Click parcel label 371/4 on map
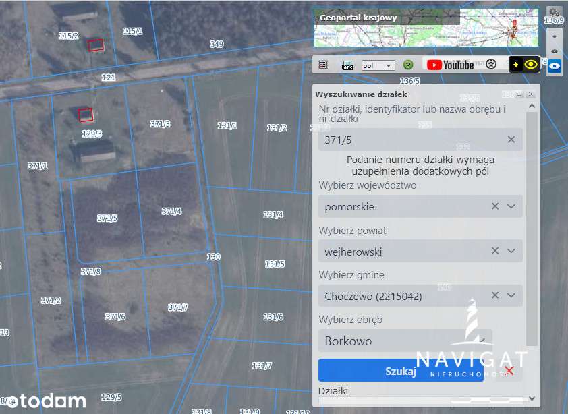Image resolution: width=568 pixels, height=414 pixels. pos(171,211)
